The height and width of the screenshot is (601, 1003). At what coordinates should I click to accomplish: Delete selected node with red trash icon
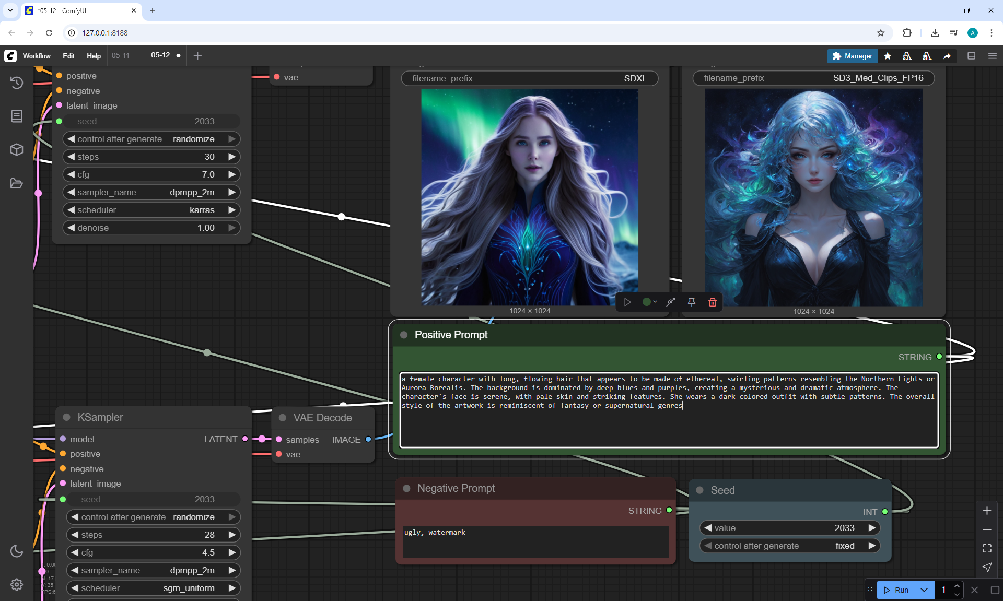[x=712, y=302]
